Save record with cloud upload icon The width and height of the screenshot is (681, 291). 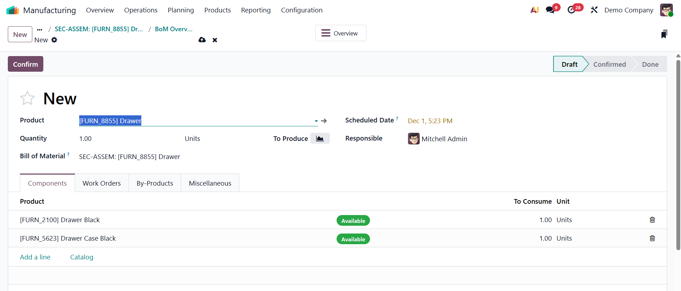coord(202,40)
